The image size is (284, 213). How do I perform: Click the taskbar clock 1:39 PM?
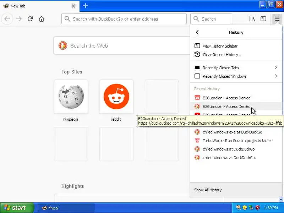click(x=271, y=208)
